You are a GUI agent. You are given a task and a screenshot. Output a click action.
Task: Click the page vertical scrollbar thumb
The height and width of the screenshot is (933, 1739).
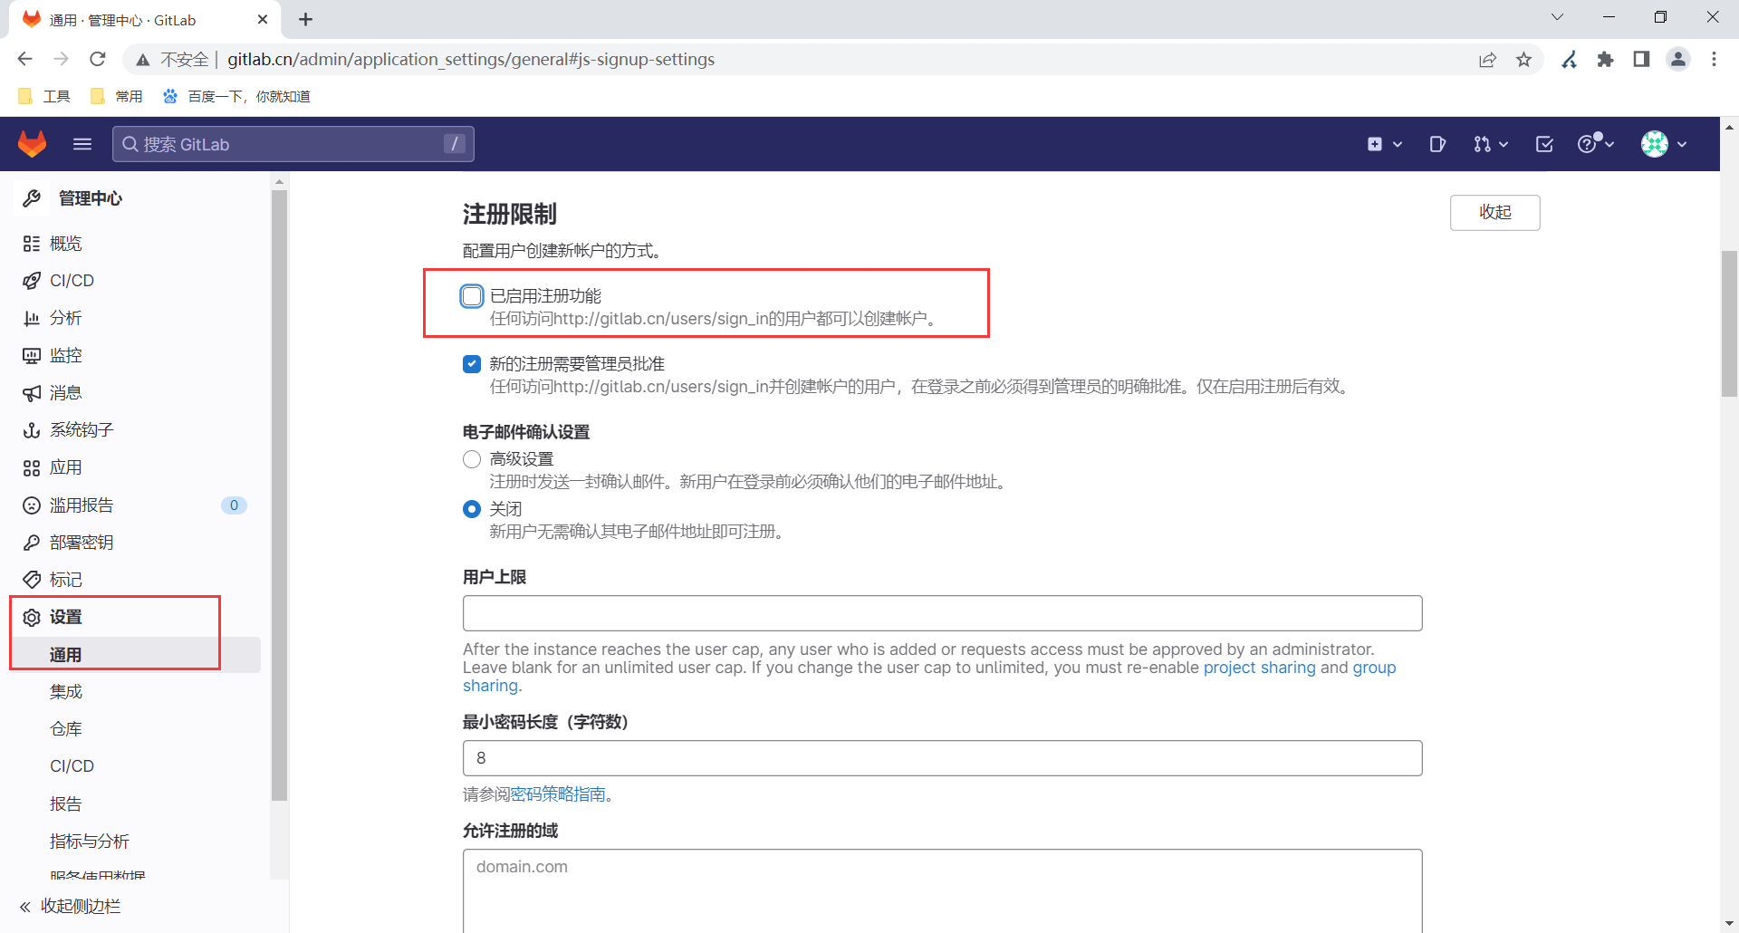[1729, 323]
